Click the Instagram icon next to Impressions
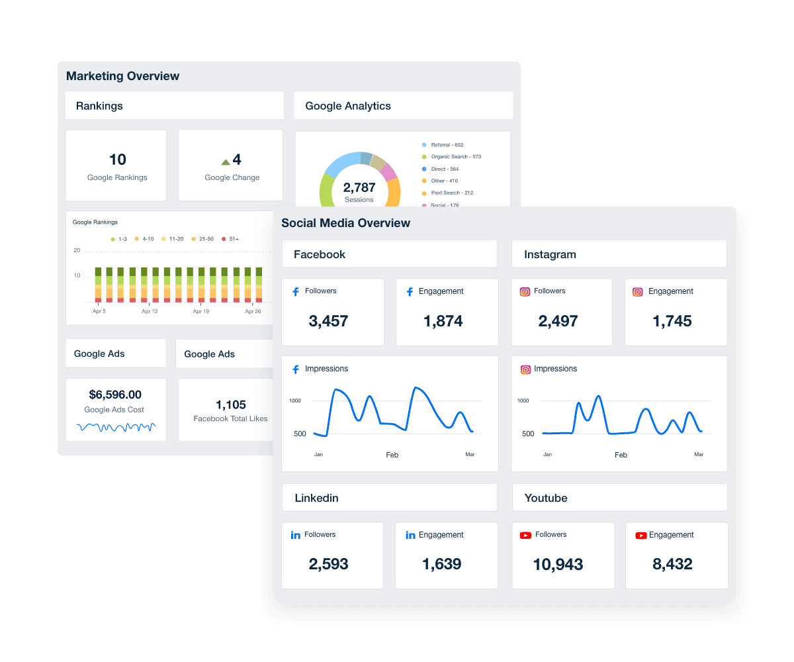794x662 pixels. pyautogui.click(x=525, y=369)
